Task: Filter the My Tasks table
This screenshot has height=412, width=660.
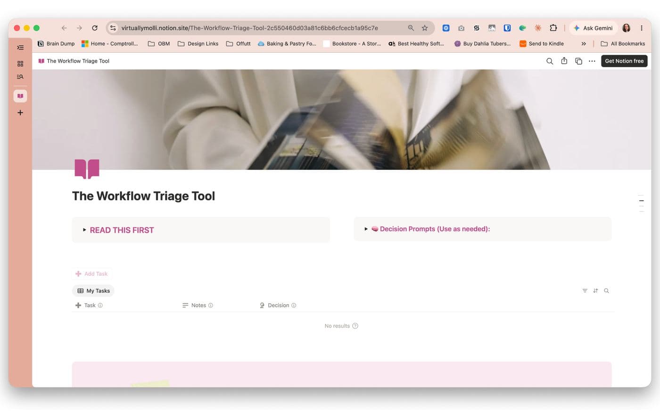Action: pos(585,291)
